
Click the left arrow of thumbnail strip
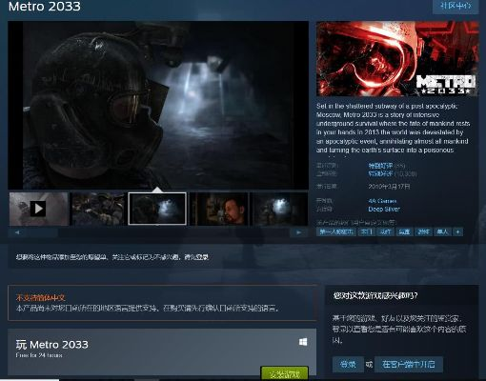tap(17, 232)
